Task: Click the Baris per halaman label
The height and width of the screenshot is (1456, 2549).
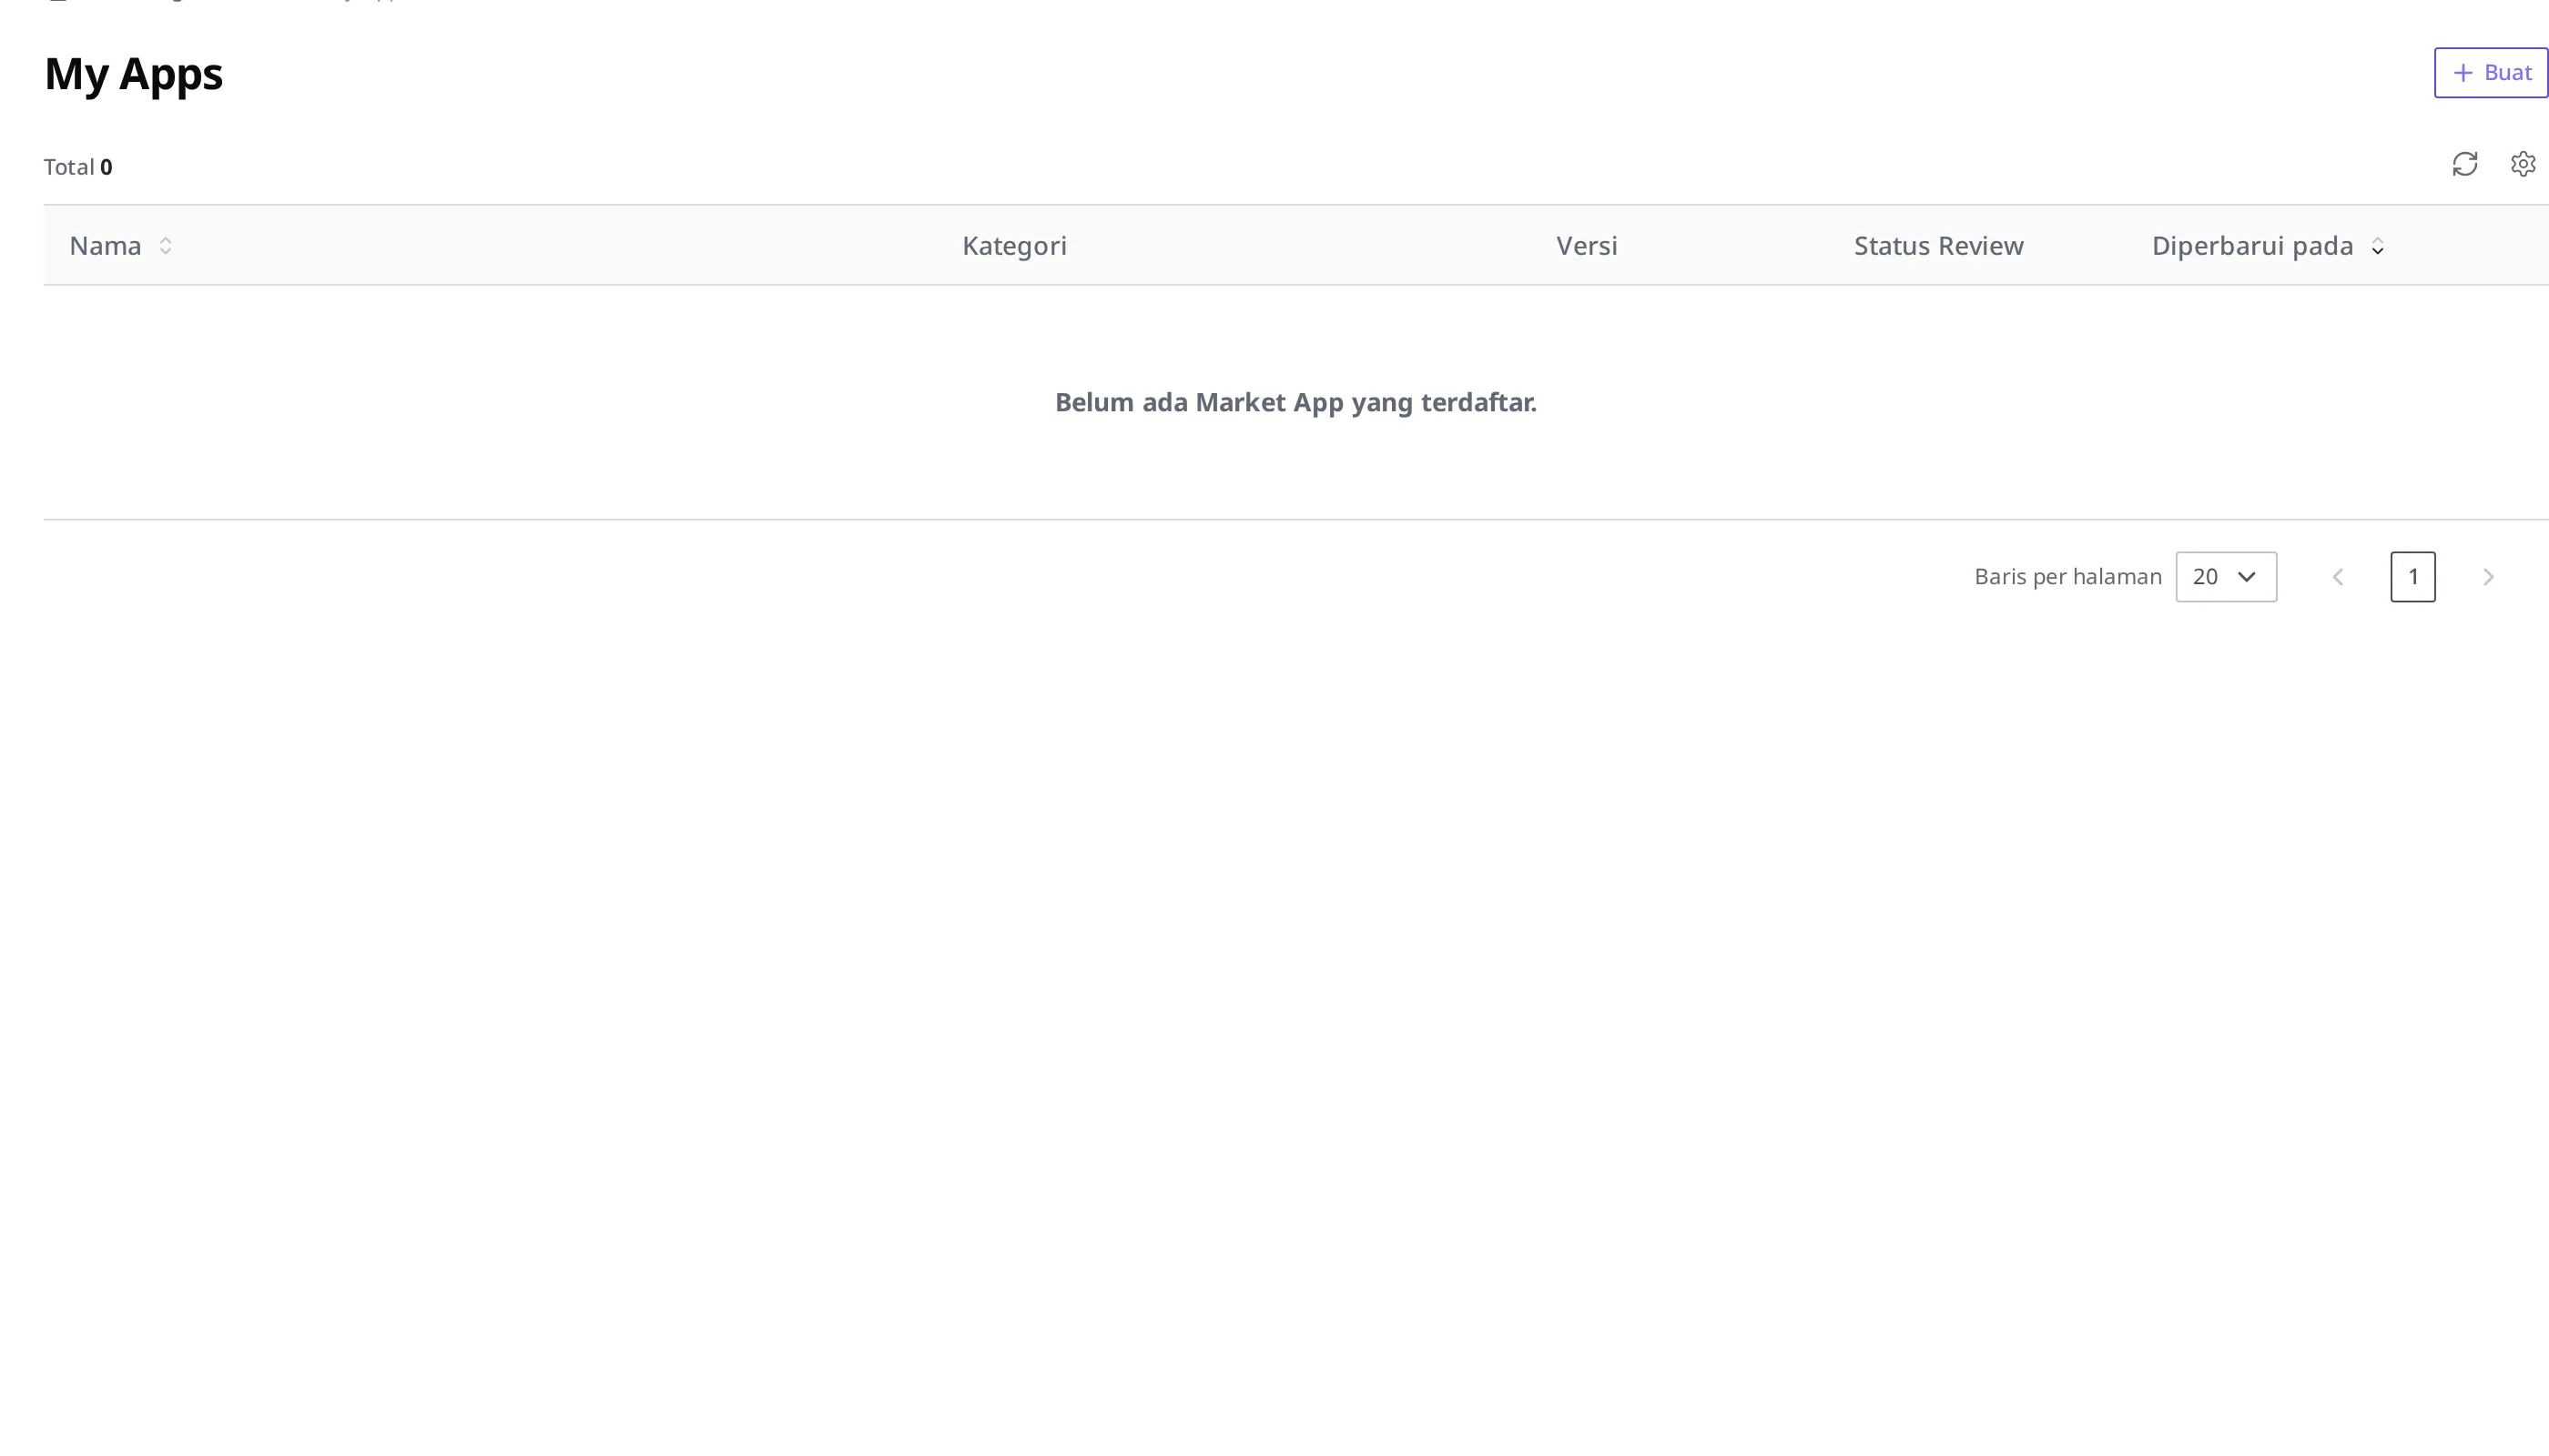Action: pos(2067,577)
